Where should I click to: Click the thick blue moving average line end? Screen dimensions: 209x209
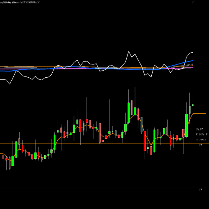[192, 61]
